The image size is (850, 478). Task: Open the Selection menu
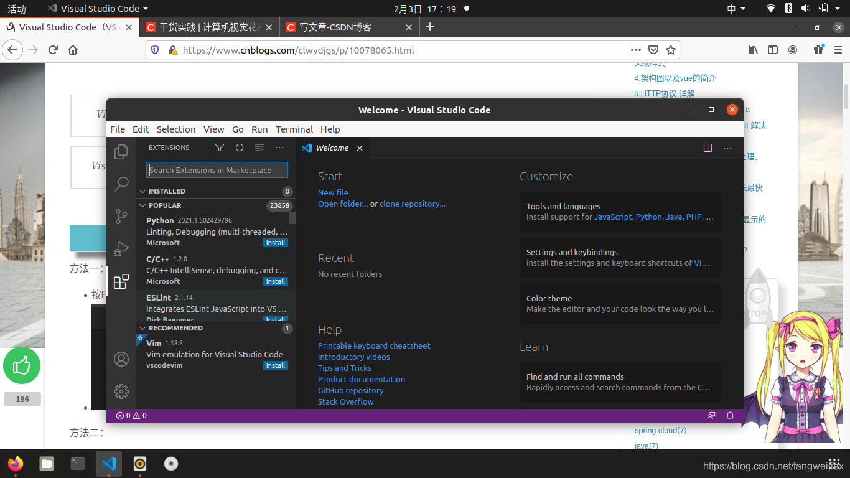point(176,129)
